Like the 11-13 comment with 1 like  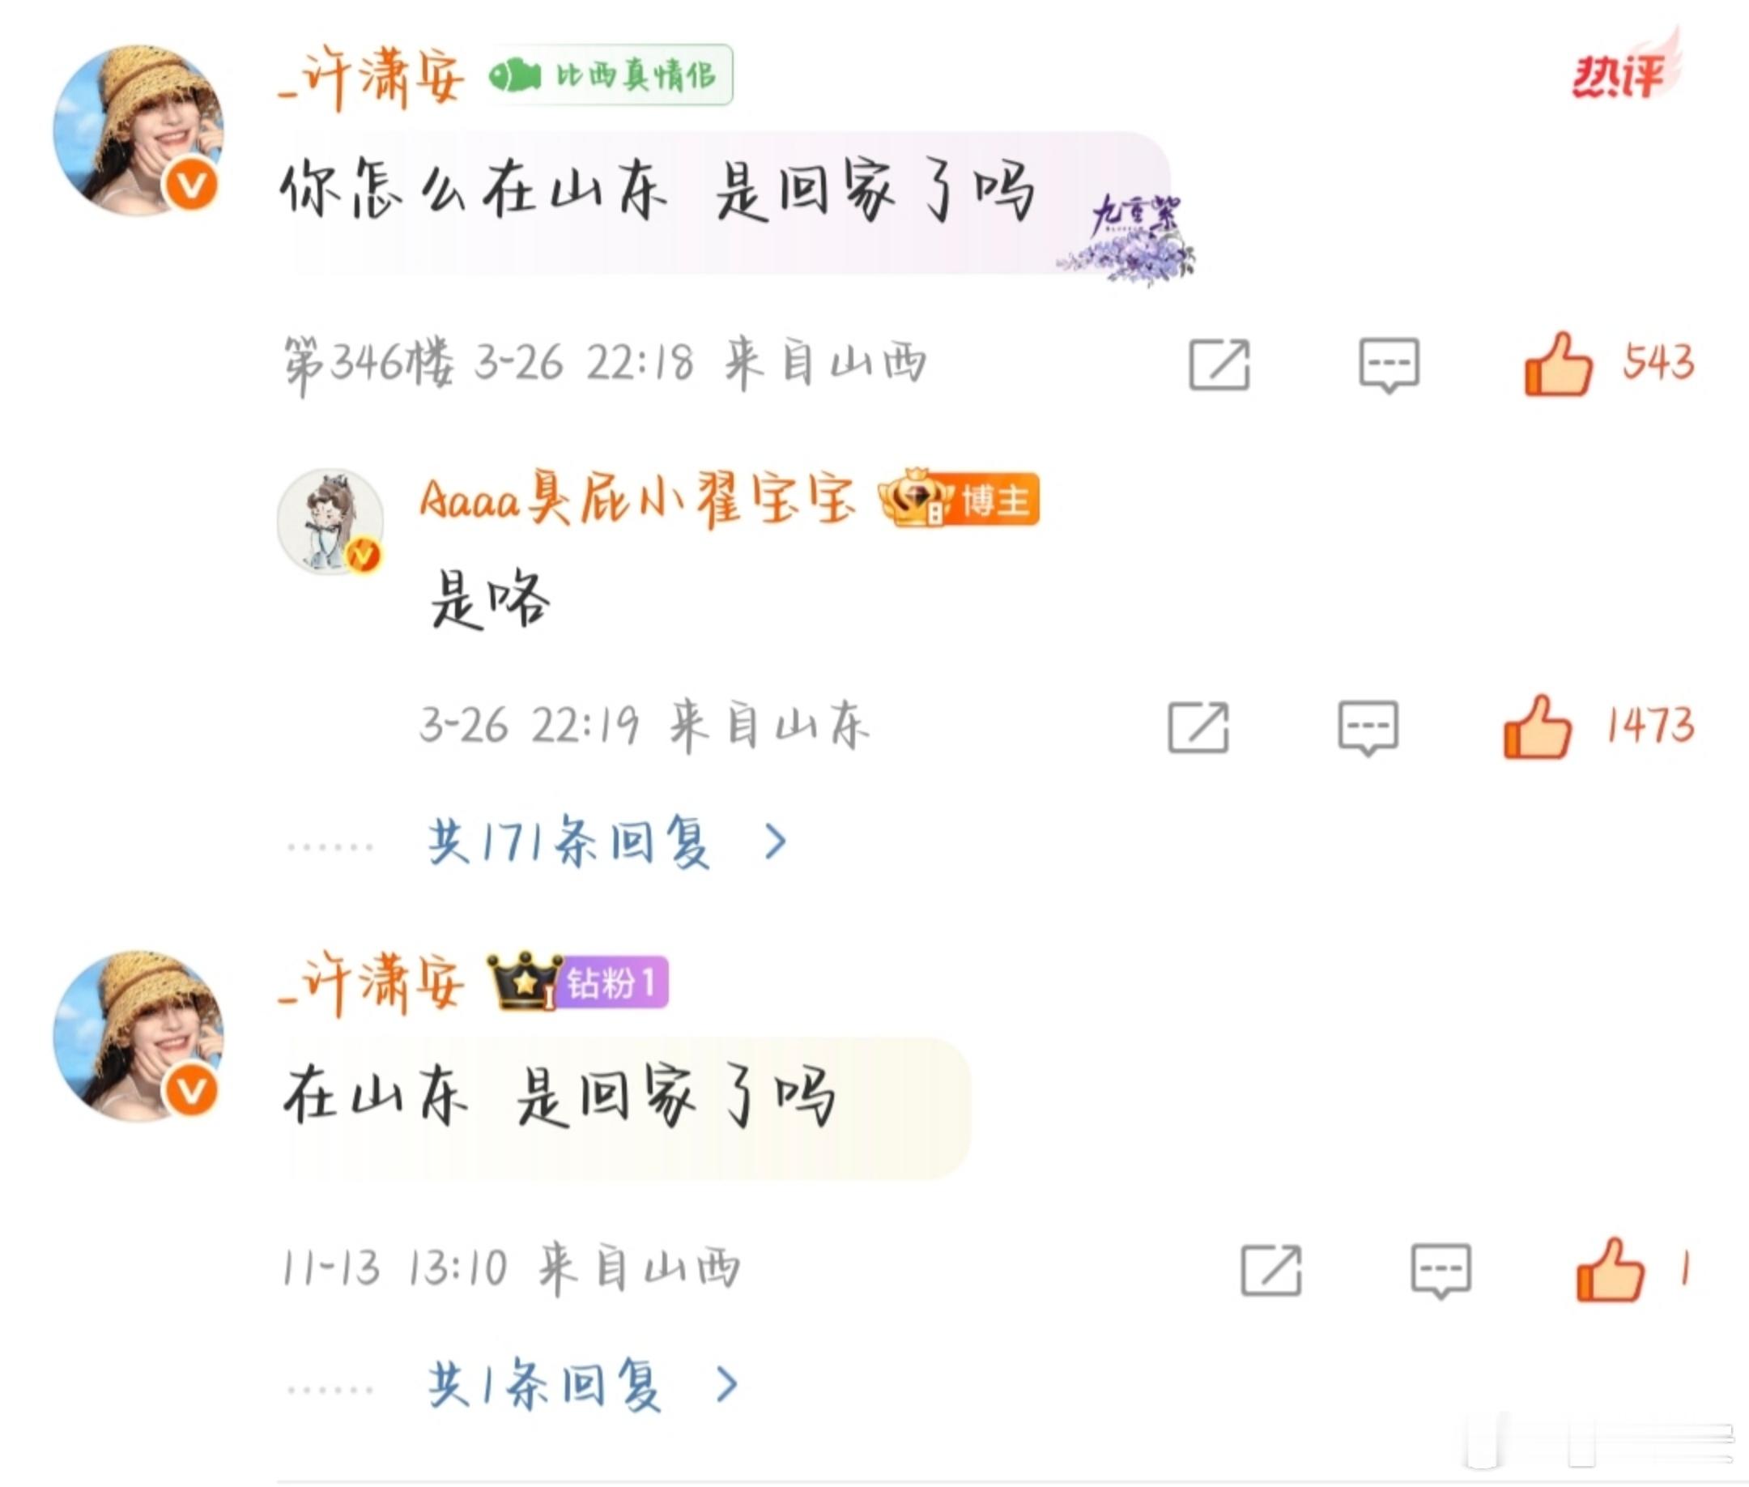point(1610,1269)
